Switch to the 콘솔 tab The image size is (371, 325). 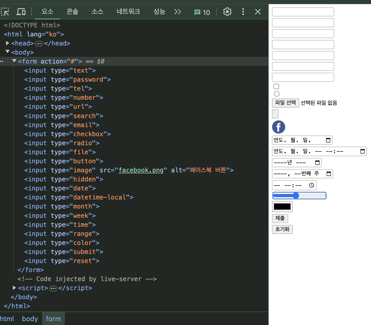click(x=72, y=11)
